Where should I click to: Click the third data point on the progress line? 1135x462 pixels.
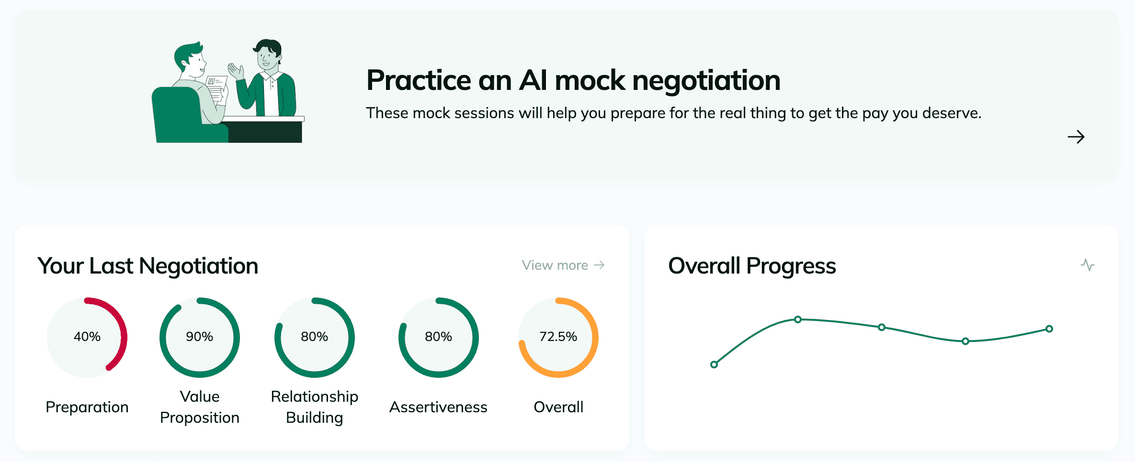click(x=882, y=328)
